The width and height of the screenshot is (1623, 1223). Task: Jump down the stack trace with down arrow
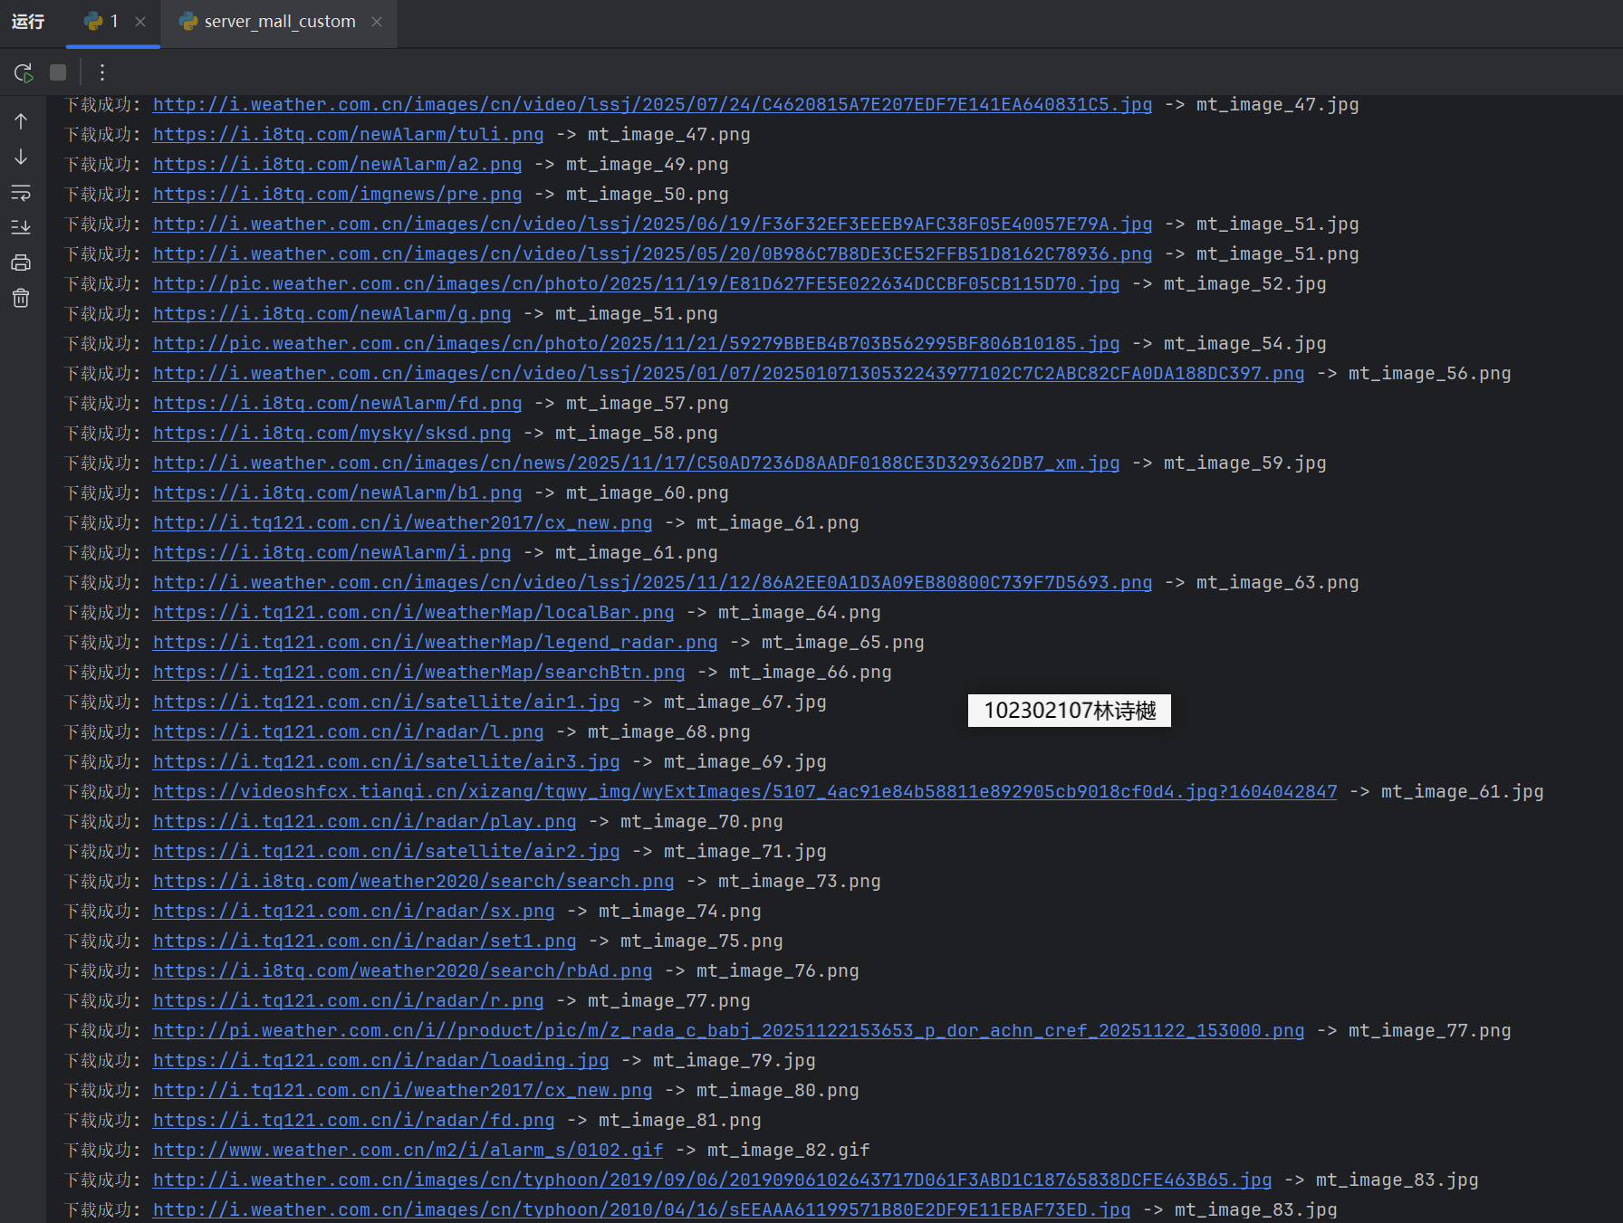click(21, 157)
